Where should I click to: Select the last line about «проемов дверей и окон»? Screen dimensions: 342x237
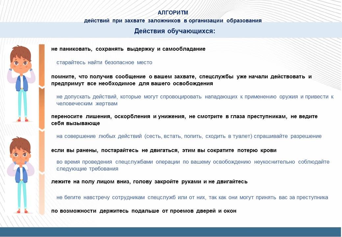pyautogui.click(x=144, y=211)
